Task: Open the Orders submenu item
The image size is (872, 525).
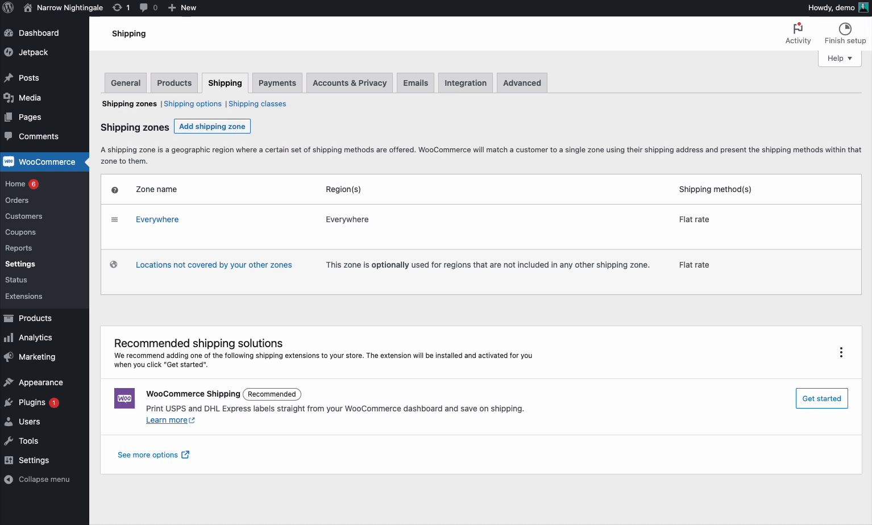Action: click(17, 200)
